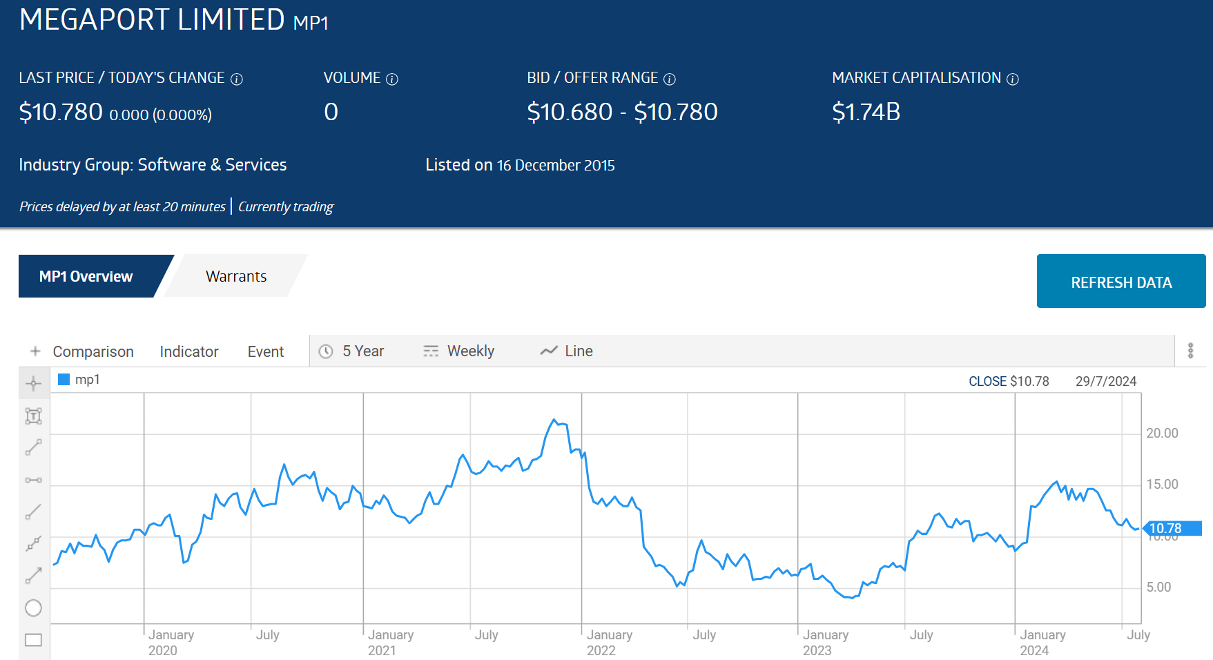Click the Software & Services industry group

212,165
